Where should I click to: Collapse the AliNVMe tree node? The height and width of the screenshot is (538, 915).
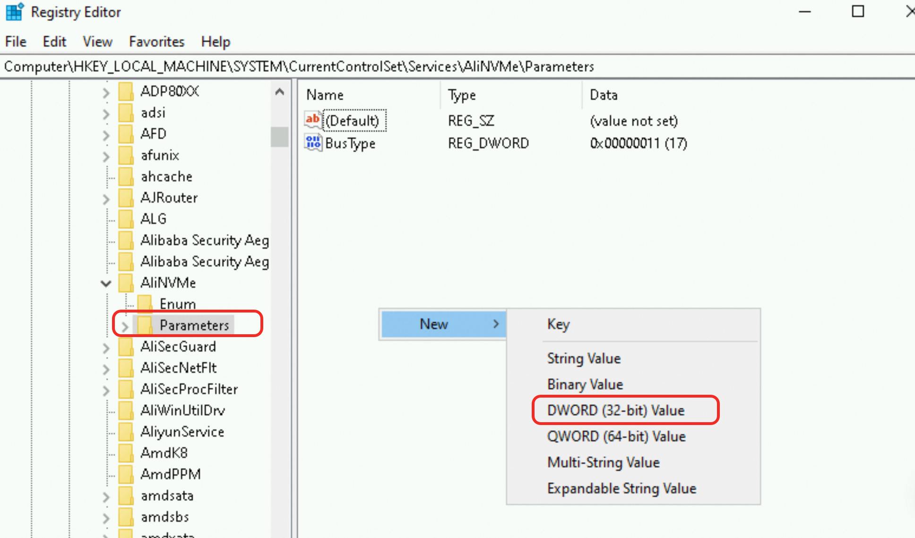pyautogui.click(x=106, y=283)
